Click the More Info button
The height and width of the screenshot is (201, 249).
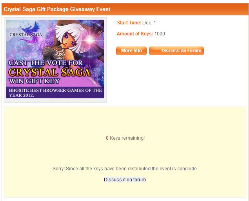(x=131, y=51)
